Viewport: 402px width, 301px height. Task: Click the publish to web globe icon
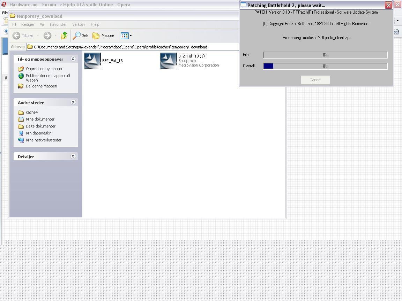coord(21,76)
